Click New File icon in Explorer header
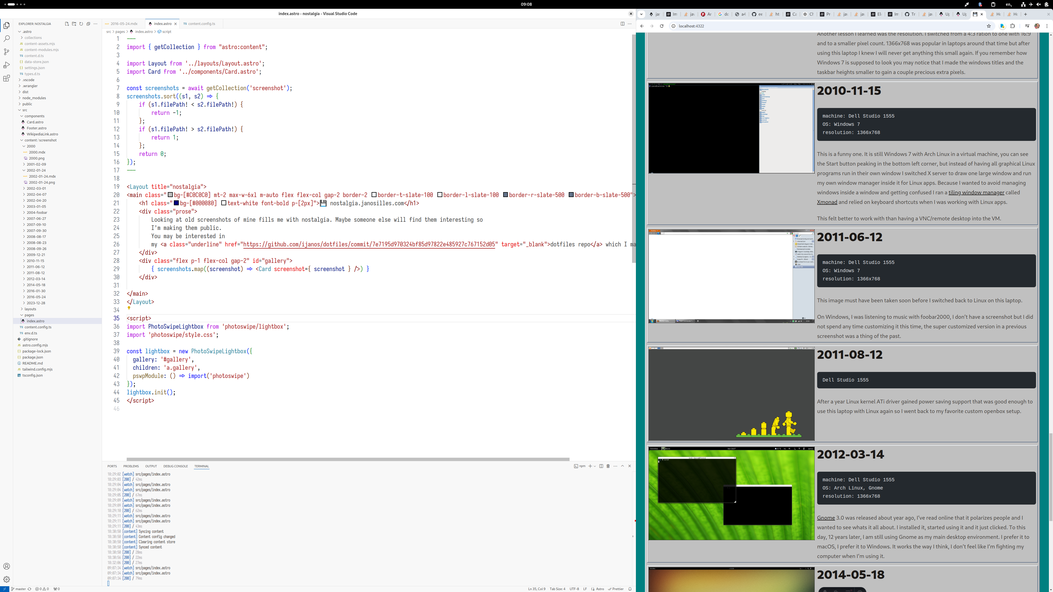Image resolution: width=1053 pixels, height=592 pixels. (67, 24)
